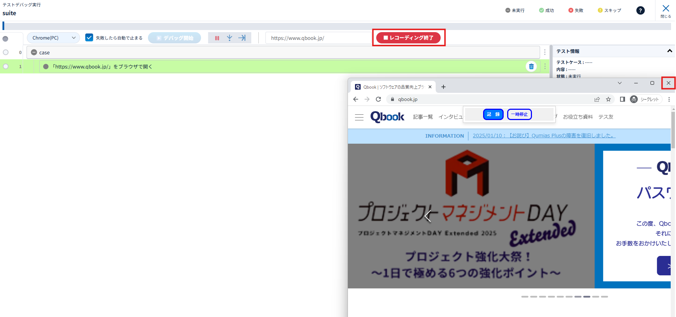676x317 pixels.
Task: Select the radio button for step row 1
Action: tap(6, 66)
